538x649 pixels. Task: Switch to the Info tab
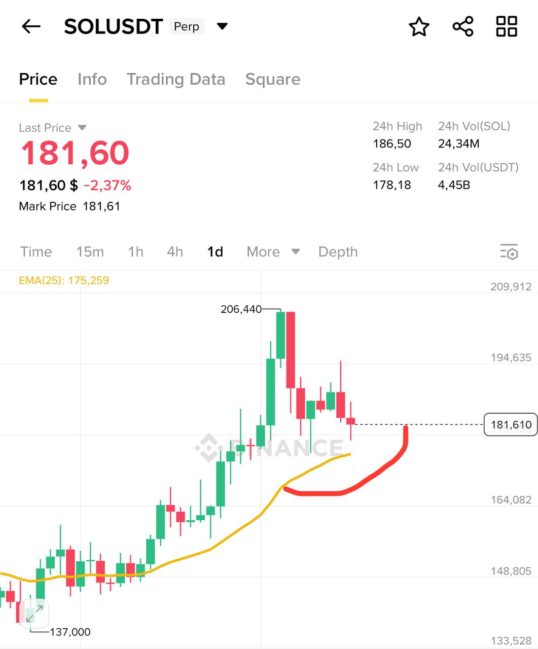tap(92, 80)
